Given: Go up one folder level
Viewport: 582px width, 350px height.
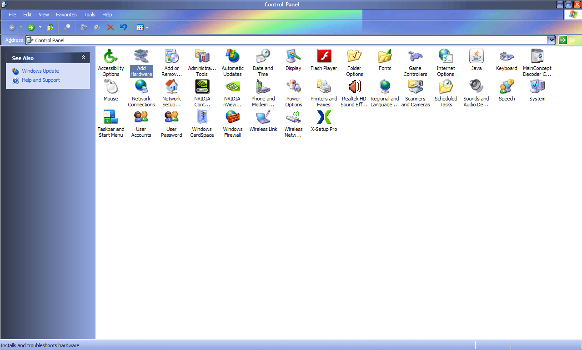Looking at the screenshot, I should click(50, 27).
